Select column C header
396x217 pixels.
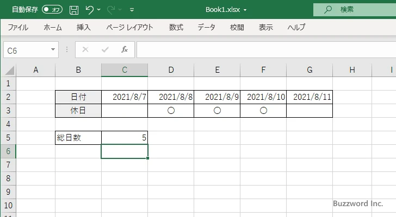click(125, 70)
